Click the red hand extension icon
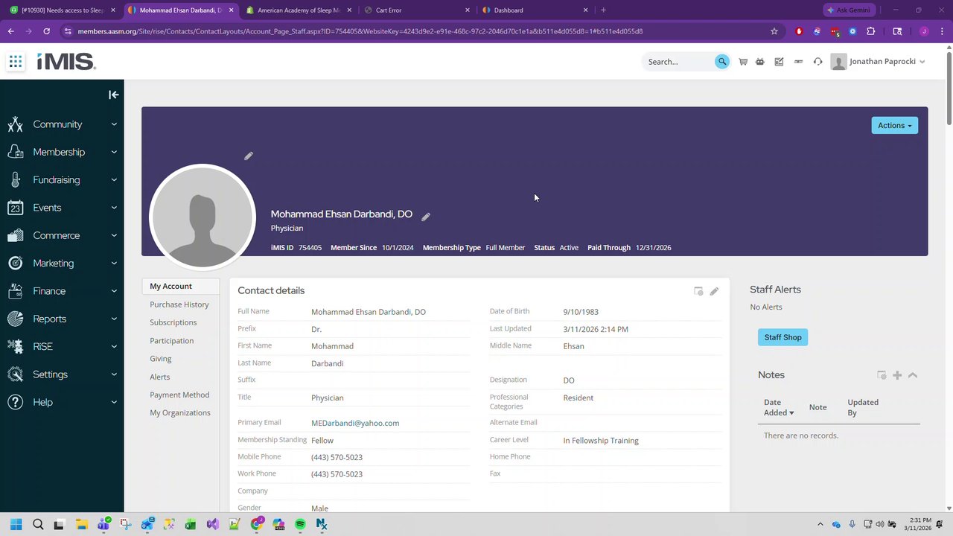This screenshot has height=536, width=953. (x=800, y=31)
